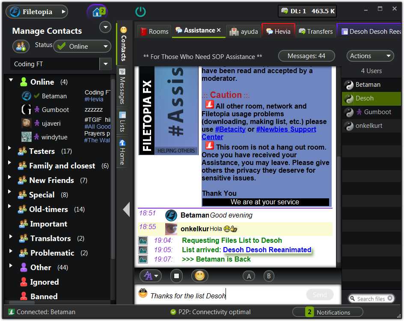Click the Coding FT status message field
Image resolution: width=404 pixels, height=321 pixels.
pos(55,64)
